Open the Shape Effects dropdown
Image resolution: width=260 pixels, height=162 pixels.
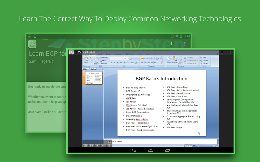click(x=190, y=64)
